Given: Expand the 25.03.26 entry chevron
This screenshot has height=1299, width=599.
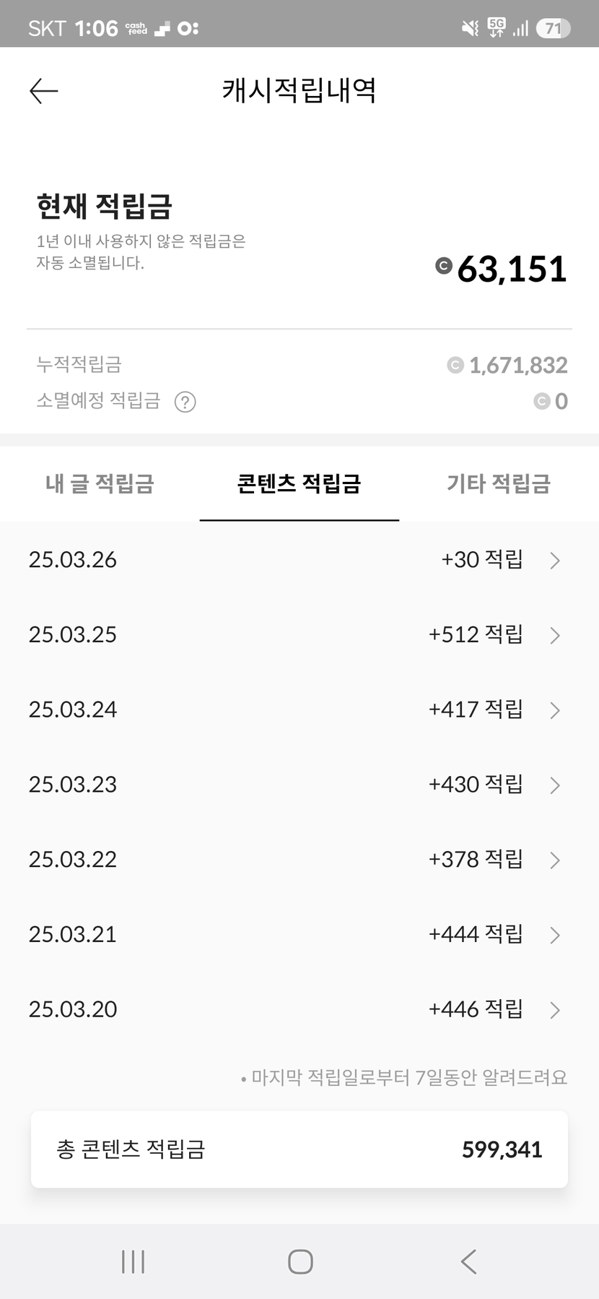Looking at the screenshot, I should point(554,561).
